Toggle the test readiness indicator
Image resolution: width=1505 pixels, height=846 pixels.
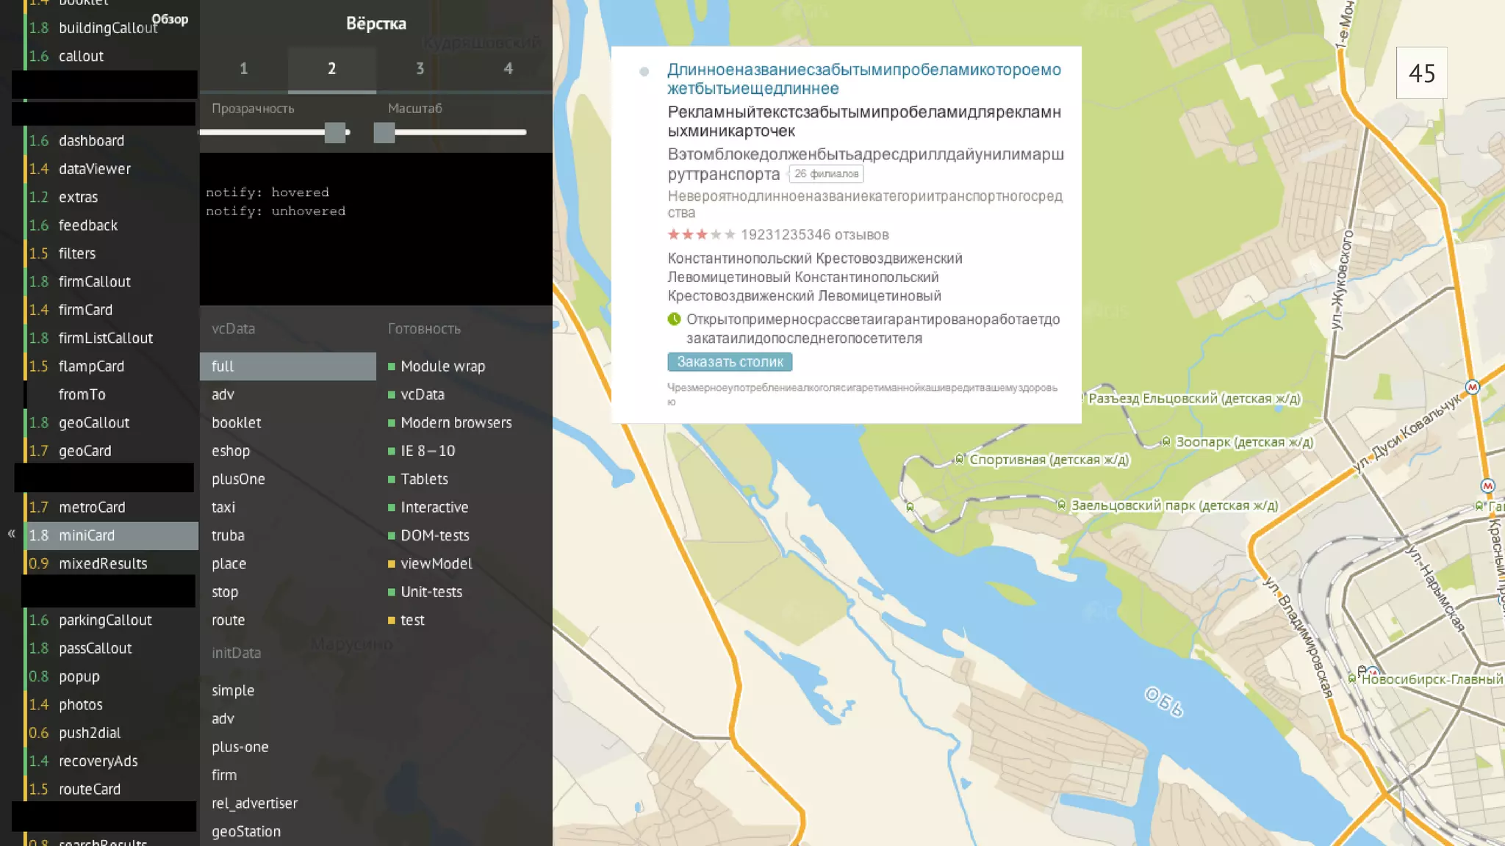(x=392, y=621)
